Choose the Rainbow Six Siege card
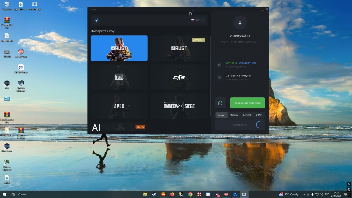Image resolution: width=352 pixels, height=198 pixels. pos(179,106)
